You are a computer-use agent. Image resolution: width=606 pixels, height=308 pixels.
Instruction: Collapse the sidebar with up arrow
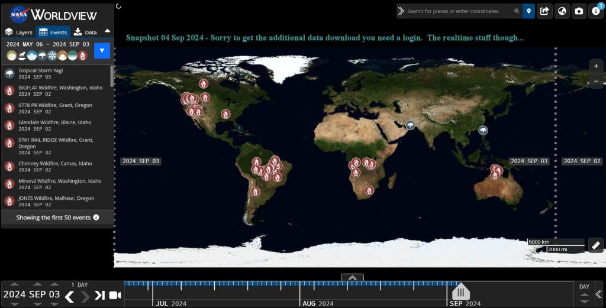tap(107, 31)
